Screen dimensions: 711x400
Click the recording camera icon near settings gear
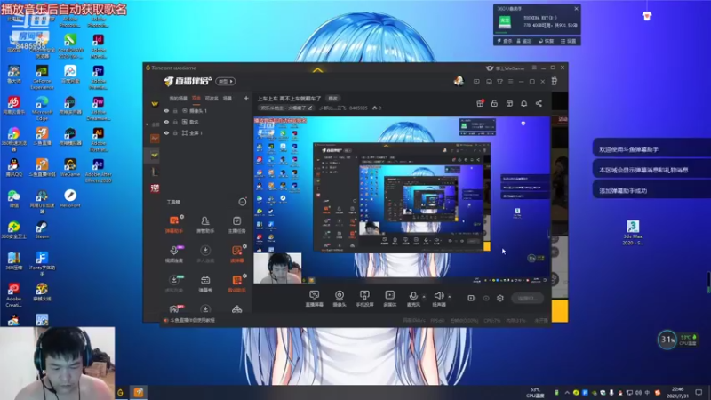pos(472,298)
